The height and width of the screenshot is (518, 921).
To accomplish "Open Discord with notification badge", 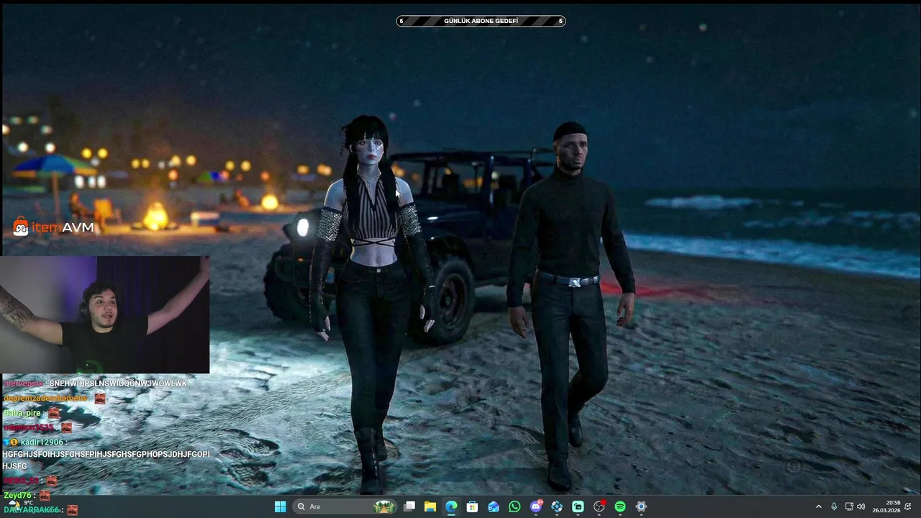I will pyautogui.click(x=536, y=506).
